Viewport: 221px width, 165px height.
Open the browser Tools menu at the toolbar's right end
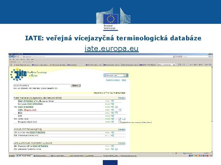click(206, 65)
